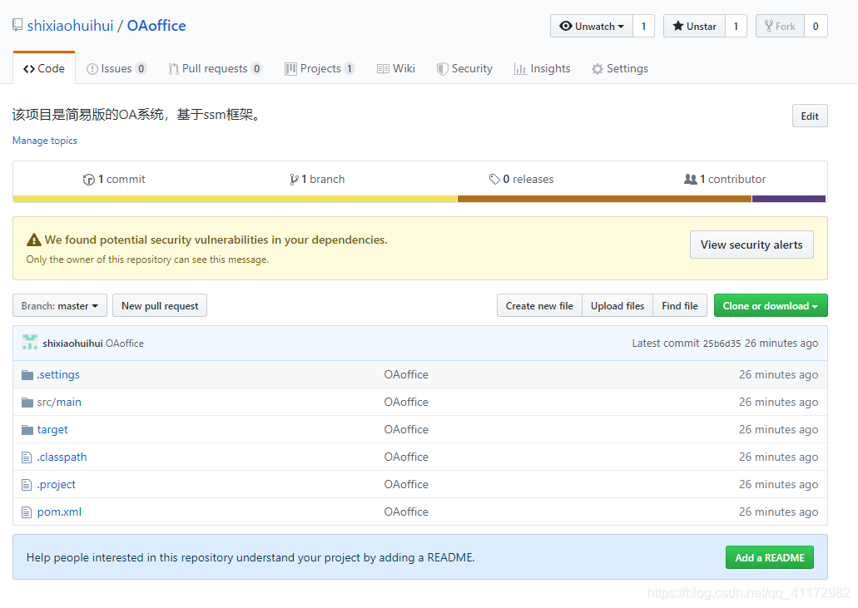Image resolution: width=858 pixels, height=608 pixels.
Task: Click the file icon beside .project
Action: tap(27, 484)
